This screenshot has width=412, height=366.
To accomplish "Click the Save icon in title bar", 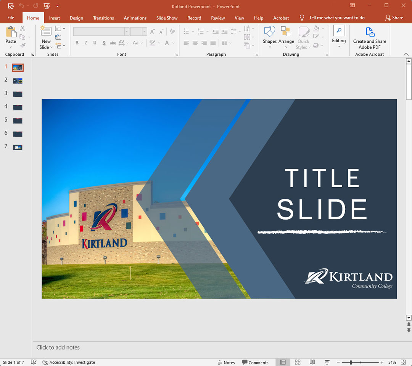I will click(x=11, y=6).
